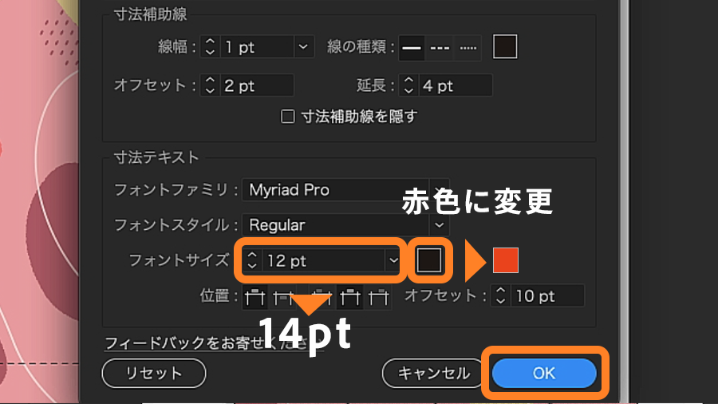Image resolution: width=718 pixels, height=404 pixels.
Task: Select the dotted line type icon
Action: tap(468, 47)
